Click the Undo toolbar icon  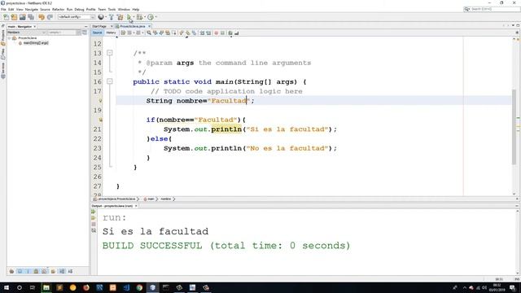42,17
